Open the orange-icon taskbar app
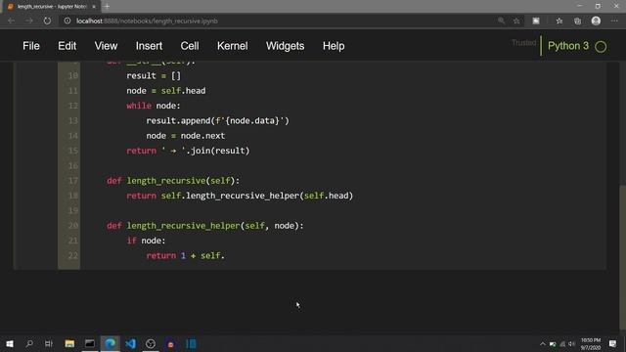The height and width of the screenshot is (352, 626). click(x=170, y=343)
